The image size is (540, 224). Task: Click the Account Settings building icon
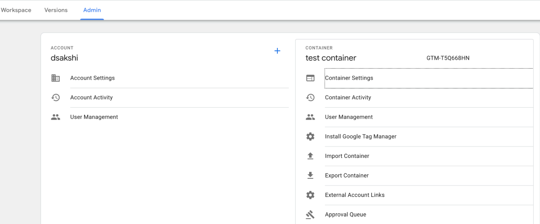(56, 78)
